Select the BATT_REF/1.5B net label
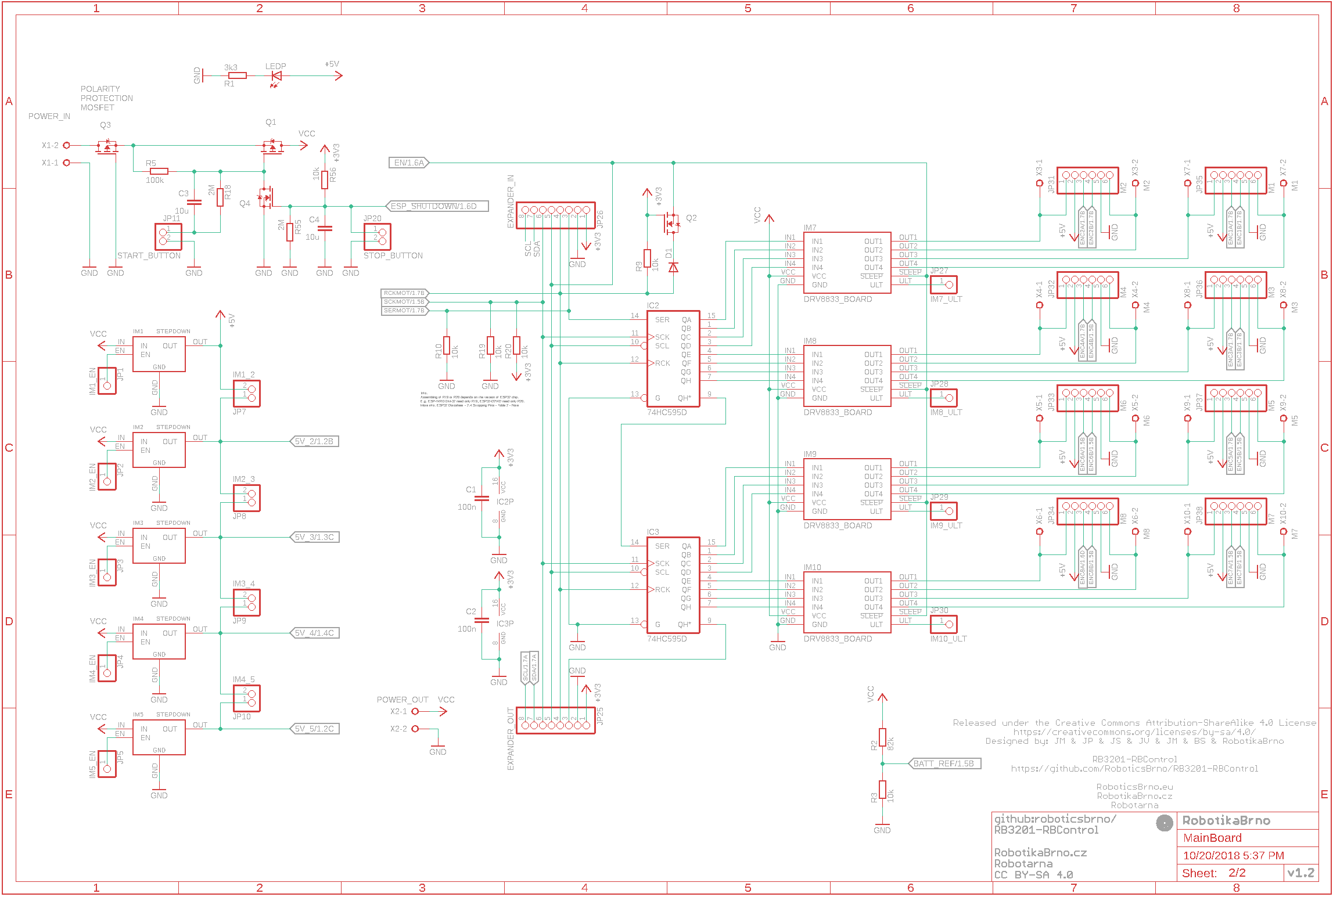 click(944, 763)
